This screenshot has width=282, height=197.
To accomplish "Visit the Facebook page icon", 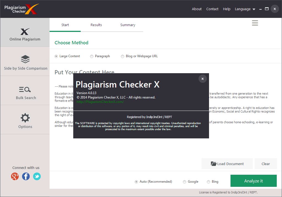I will [26, 176].
